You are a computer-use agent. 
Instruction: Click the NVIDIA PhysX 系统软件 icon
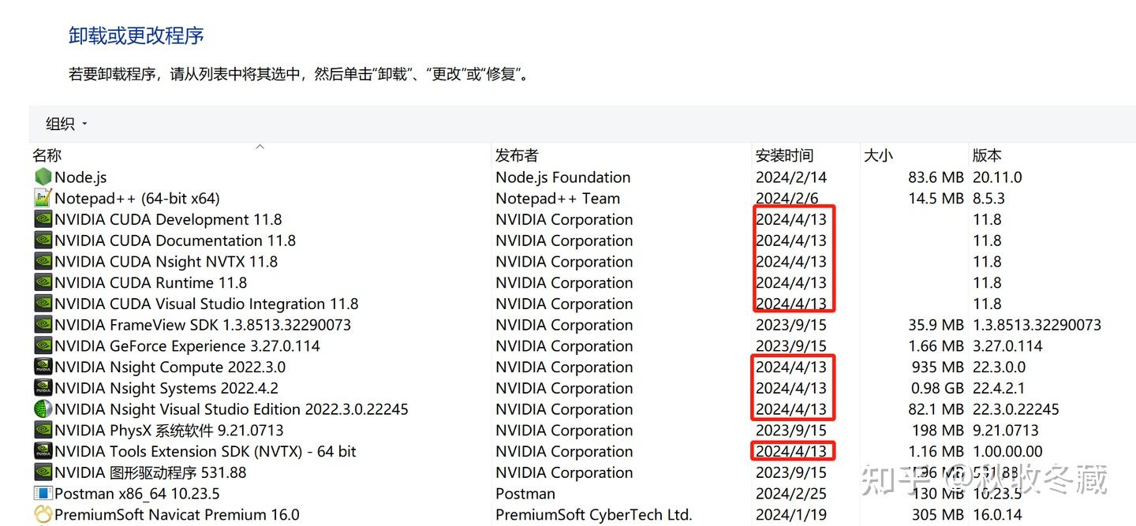(x=43, y=430)
